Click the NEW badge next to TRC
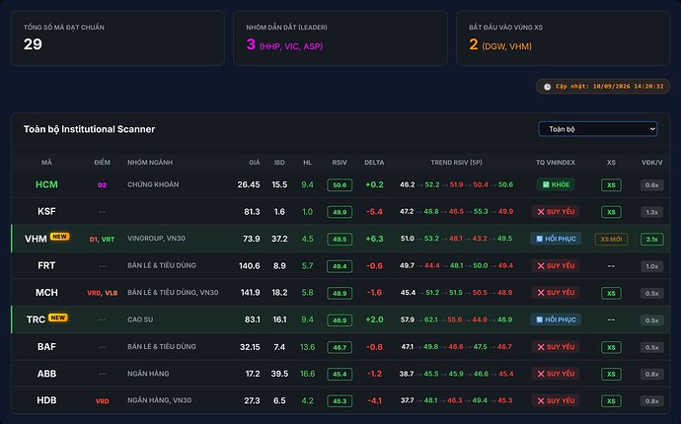The image size is (681, 424). (58, 318)
